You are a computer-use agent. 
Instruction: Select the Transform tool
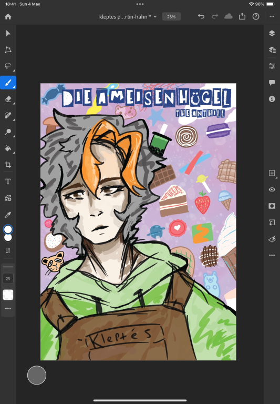(x=8, y=50)
